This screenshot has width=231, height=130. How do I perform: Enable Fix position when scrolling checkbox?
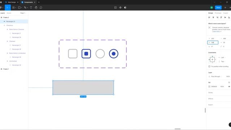(209, 66)
